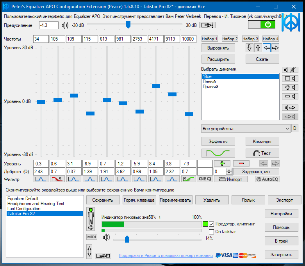305x266 pixels.
Task: Click the preamplification value field
Action: point(49,25)
